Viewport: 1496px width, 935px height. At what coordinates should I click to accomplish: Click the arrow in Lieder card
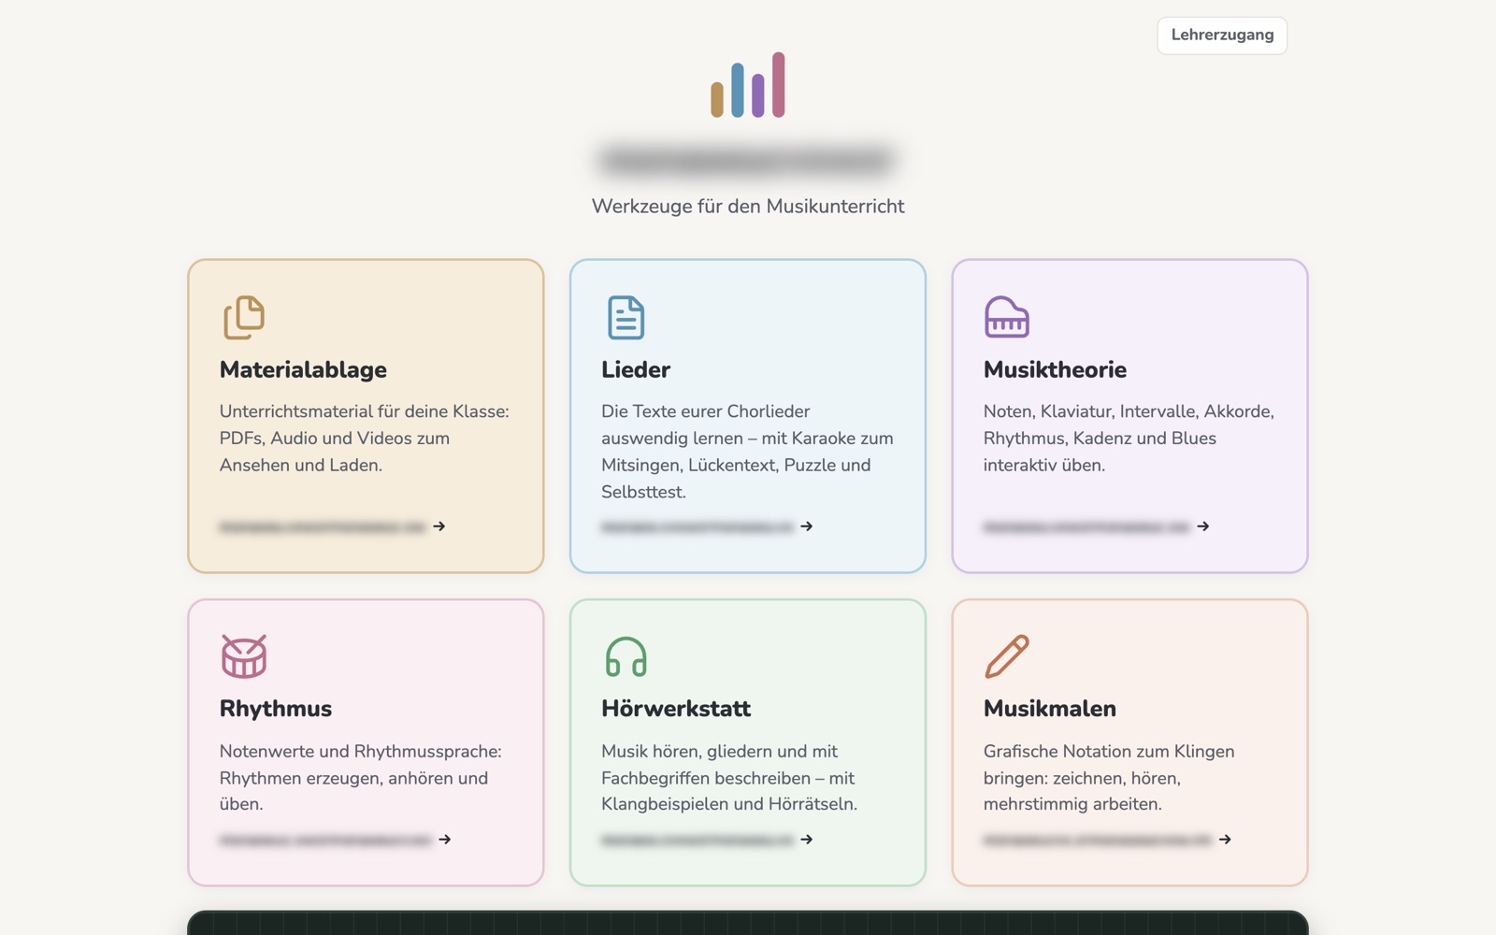tap(807, 526)
